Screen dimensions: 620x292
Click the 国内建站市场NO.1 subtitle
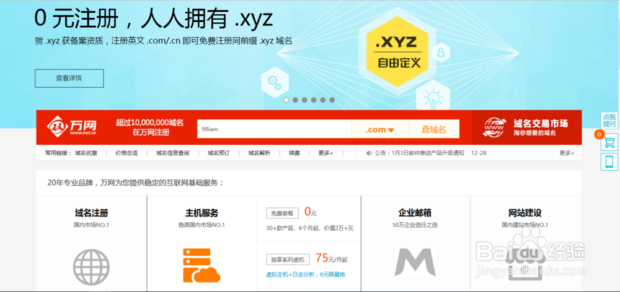pyautogui.click(x=525, y=225)
